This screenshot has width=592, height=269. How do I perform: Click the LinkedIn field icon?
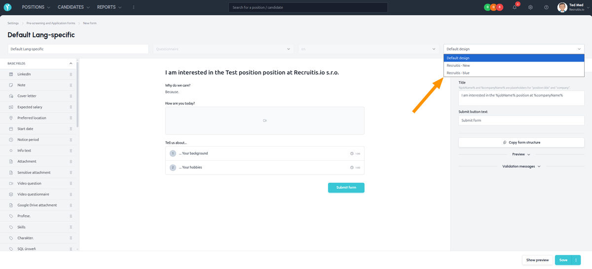[11, 74]
